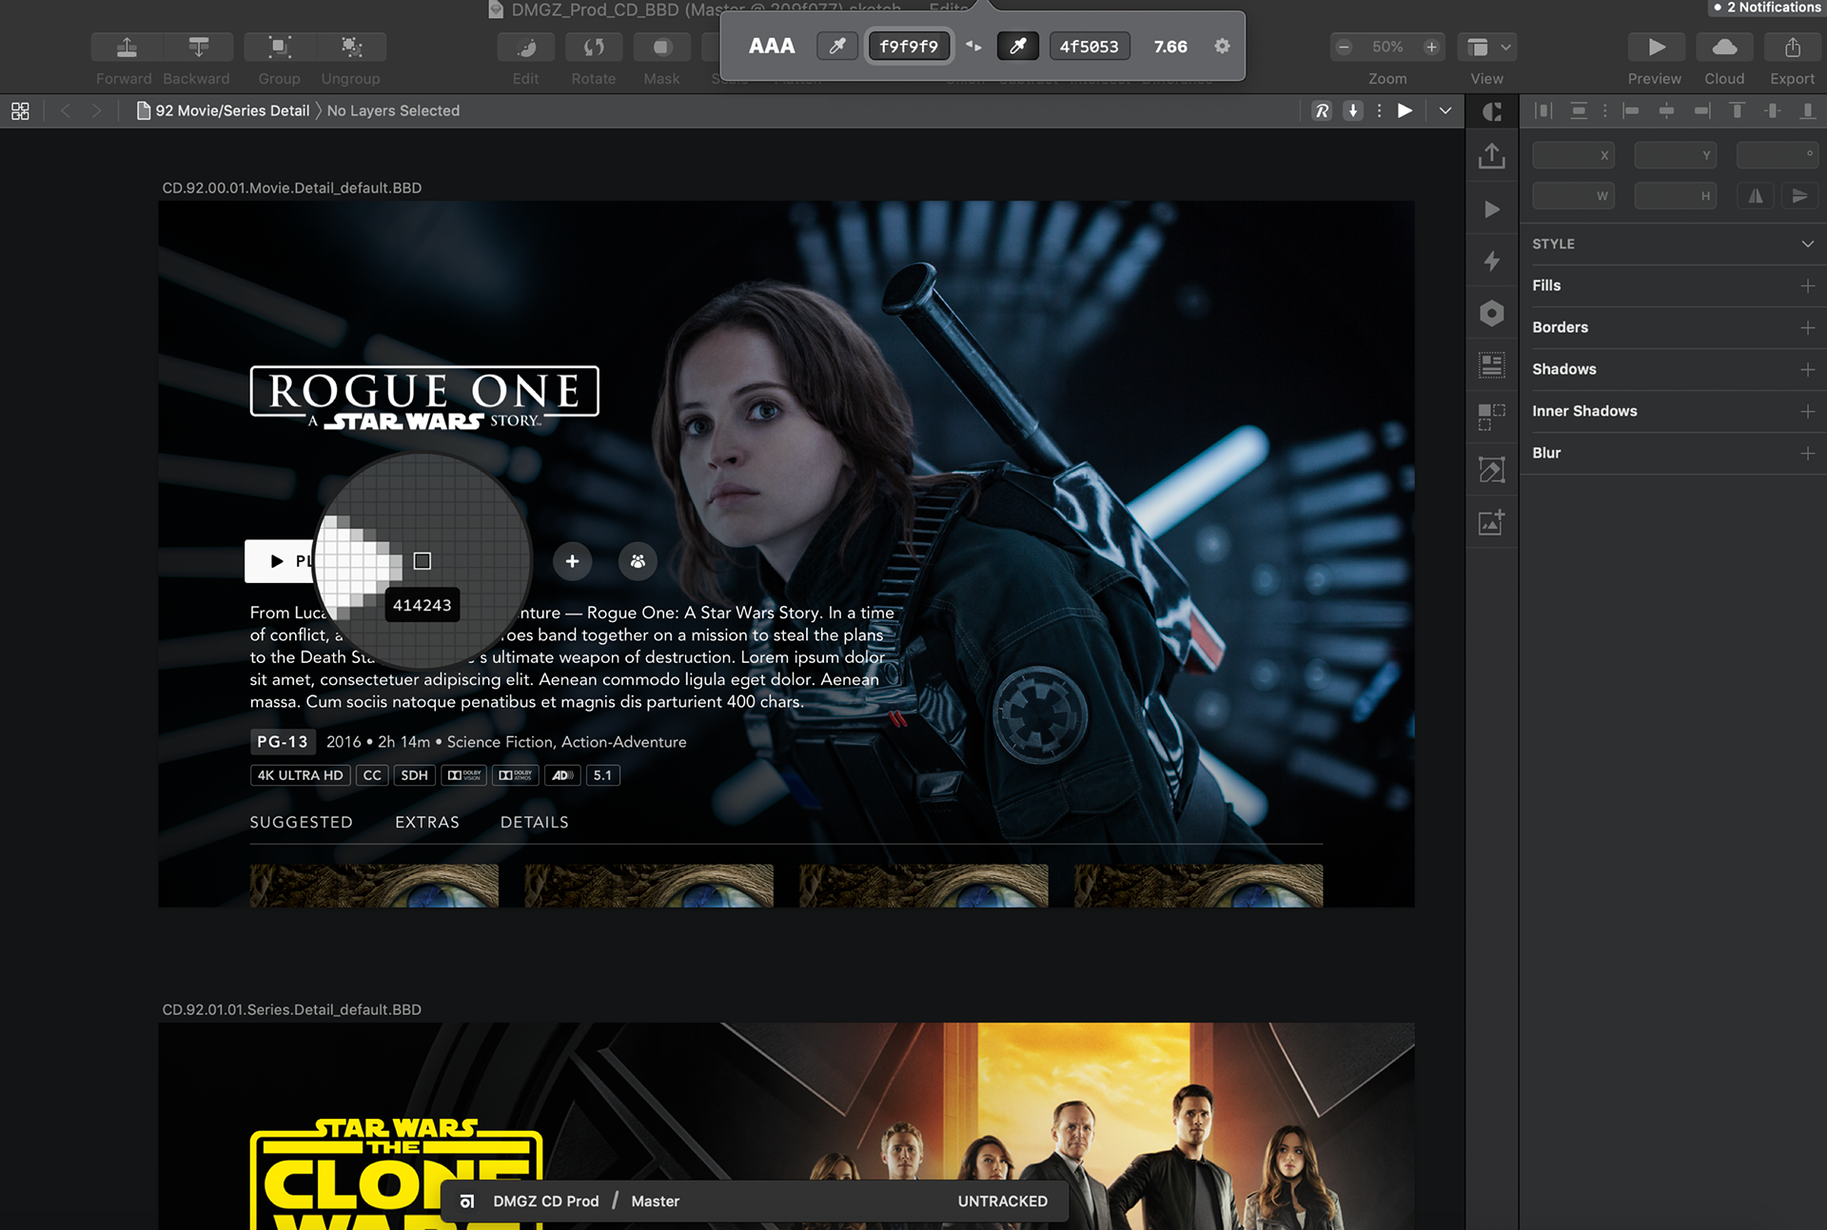The height and width of the screenshot is (1230, 1827).
Task: Click the DMGZ CD Prod project label
Action: 546,1201
